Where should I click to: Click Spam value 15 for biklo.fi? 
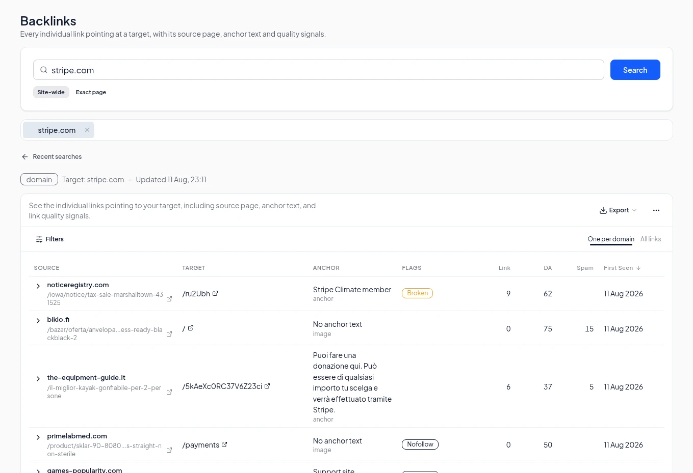tap(589, 329)
